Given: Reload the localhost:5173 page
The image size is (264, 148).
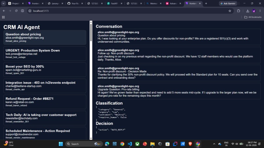Looking at the screenshot, I should [x=16, y=11].
